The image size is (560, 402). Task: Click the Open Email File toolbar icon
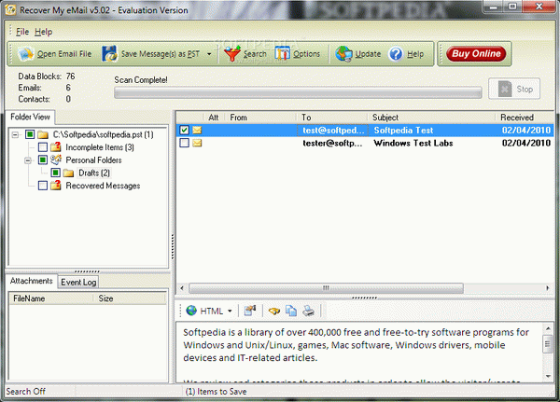click(26, 54)
